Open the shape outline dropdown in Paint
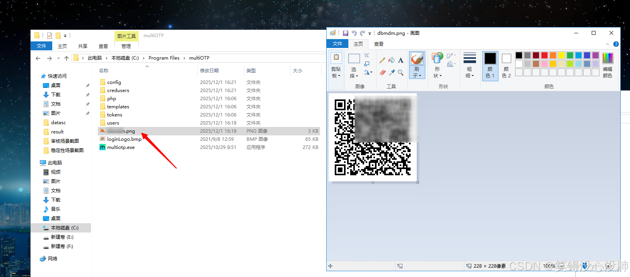Image resolution: width=630 pixels, height=277 pixels. (x=451, y=56)
